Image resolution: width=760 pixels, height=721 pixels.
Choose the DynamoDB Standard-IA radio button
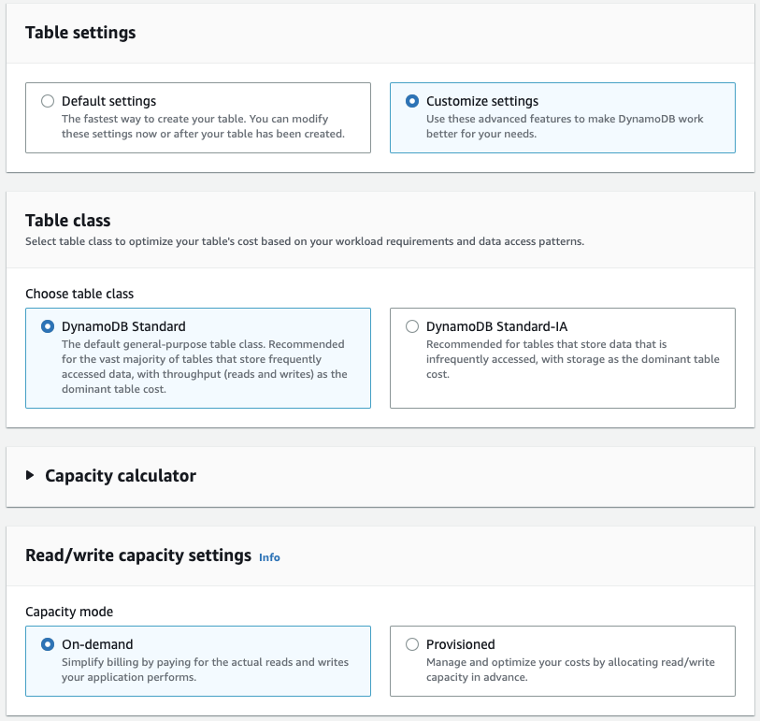point(412,327)
